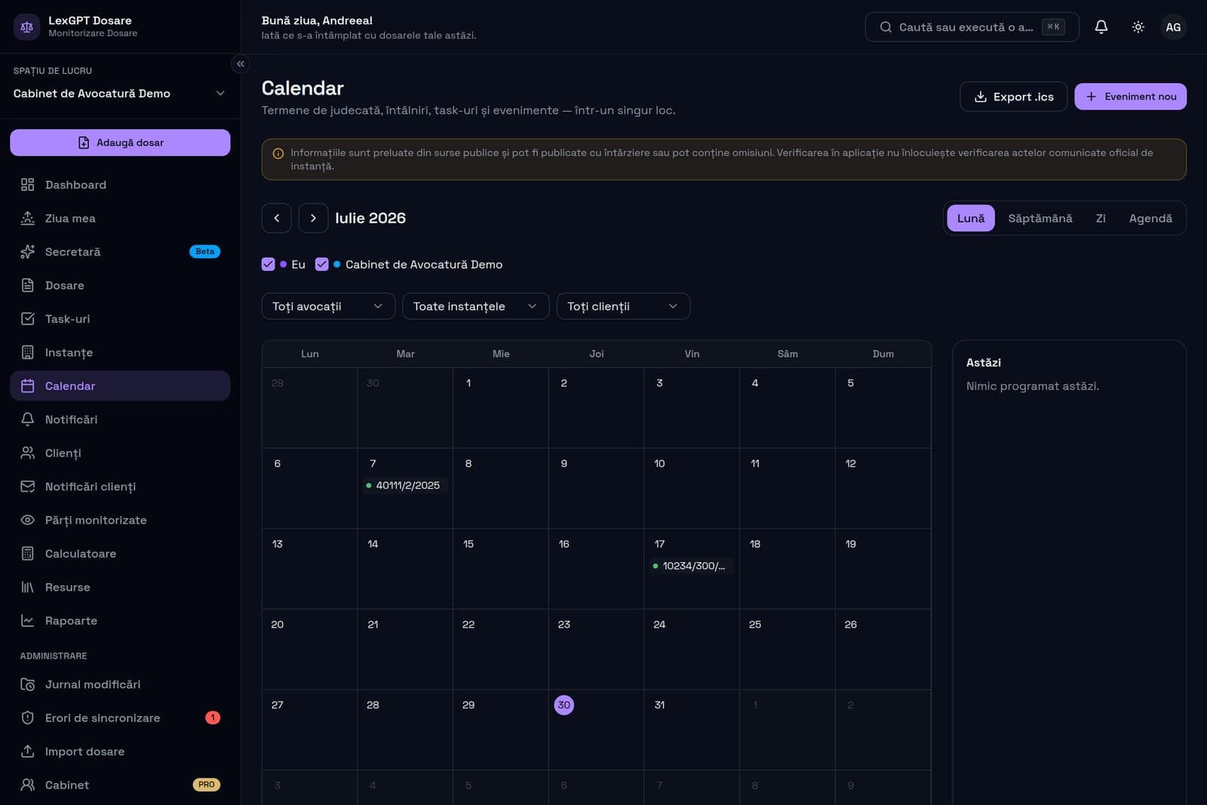Click the Nimic programat astăzi text
The image size is (1207, 805).
coord(1032,386)
